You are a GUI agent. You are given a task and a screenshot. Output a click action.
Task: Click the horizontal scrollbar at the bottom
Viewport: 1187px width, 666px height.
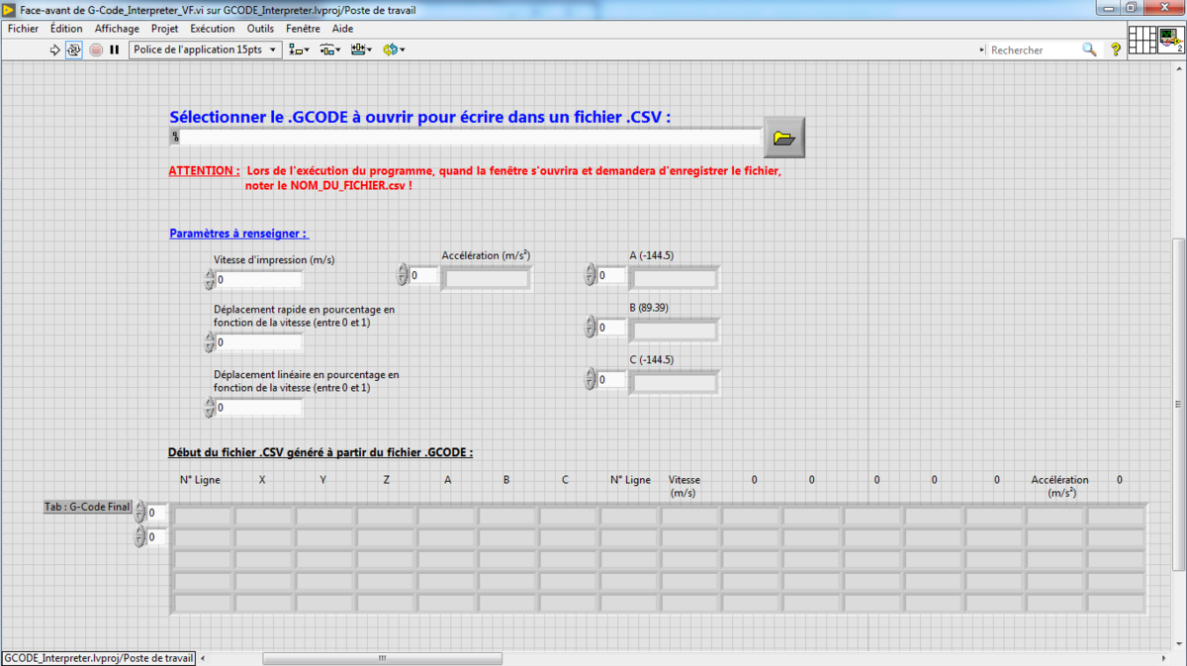382,658
